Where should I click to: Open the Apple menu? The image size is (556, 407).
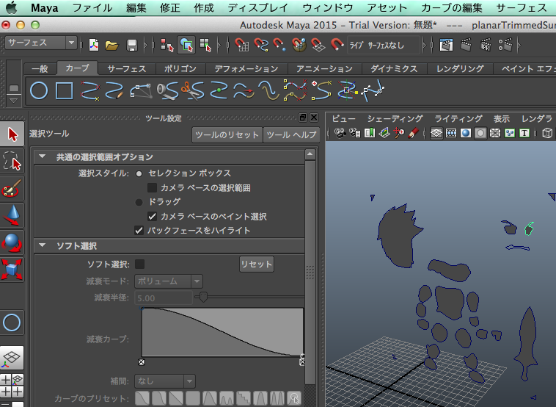click(11, 8)
